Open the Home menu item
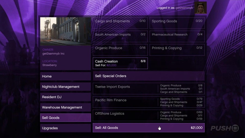This screenshot has height=138, width=245. [x=65, y=76]
